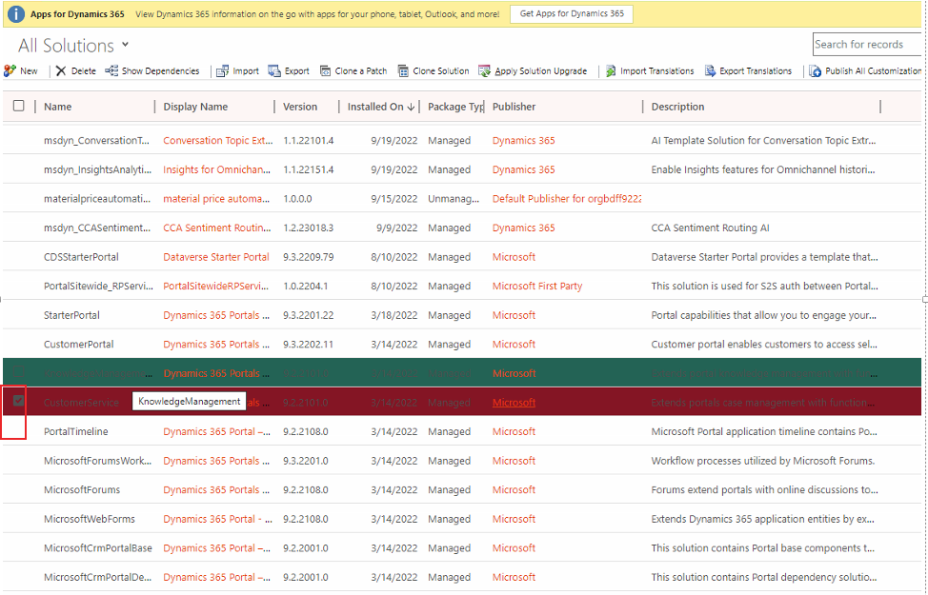The height and width of the screenshot is (595, 928).
Task: Click Search for records field
Action: [x=867, y=45]
